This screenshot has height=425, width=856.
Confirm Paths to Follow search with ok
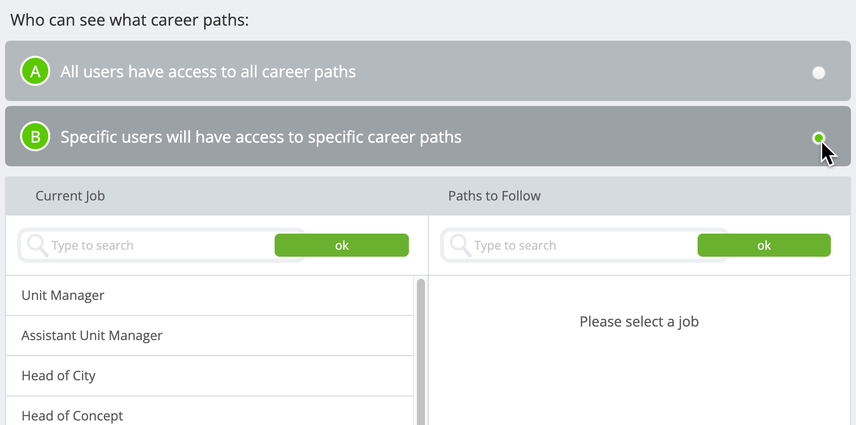(764, 245)
